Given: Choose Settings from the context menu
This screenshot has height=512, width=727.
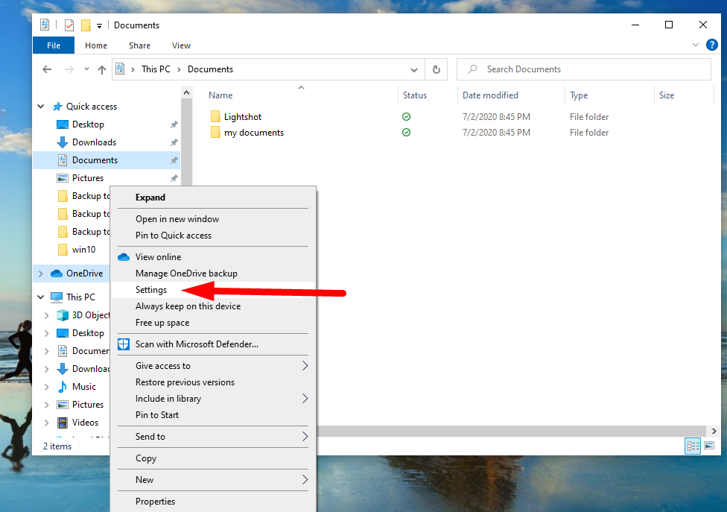Looking at the screenshot, I should [x=151, y=290].
